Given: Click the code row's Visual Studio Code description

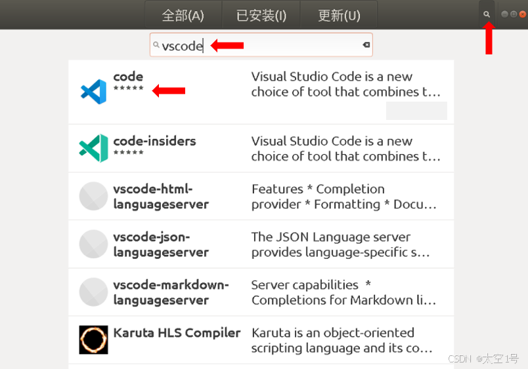Looking at the screenshot, I should 346,84.
